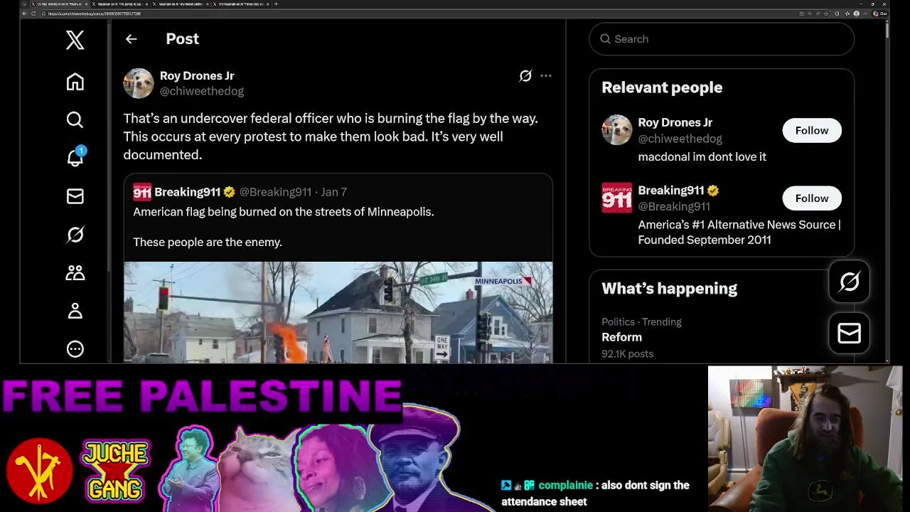Click the Juche Gang logo on the overlay
Viewport: 910px width, 512px height.
point(115,470)
